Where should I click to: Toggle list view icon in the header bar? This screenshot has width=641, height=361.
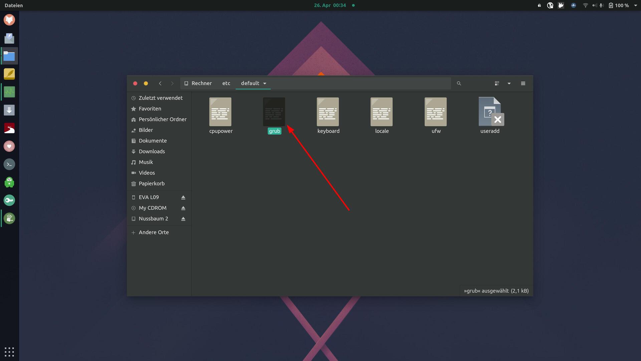click(x=497, y=84)
